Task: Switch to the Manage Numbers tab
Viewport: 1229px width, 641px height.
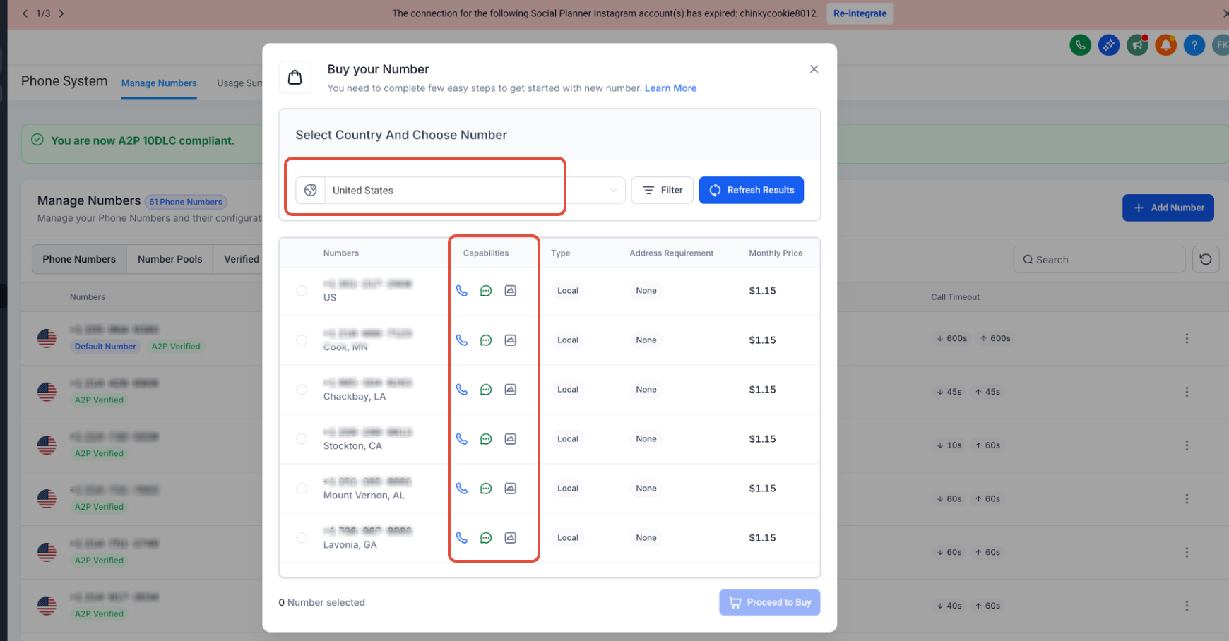Action: coord(159,83)
